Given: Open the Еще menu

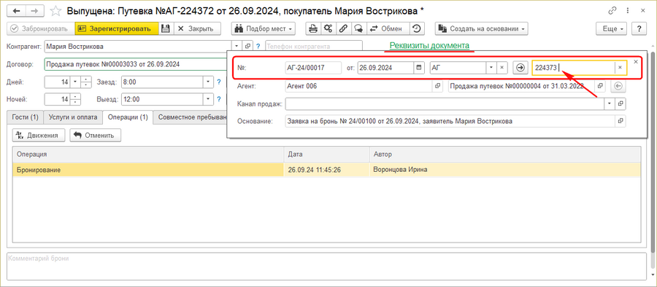Looking at the screenshot, I should [612, 28].
